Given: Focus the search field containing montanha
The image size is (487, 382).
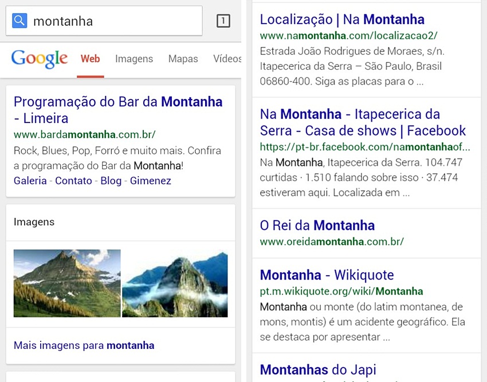Looking at the screenshot, I should pos(104,21).
